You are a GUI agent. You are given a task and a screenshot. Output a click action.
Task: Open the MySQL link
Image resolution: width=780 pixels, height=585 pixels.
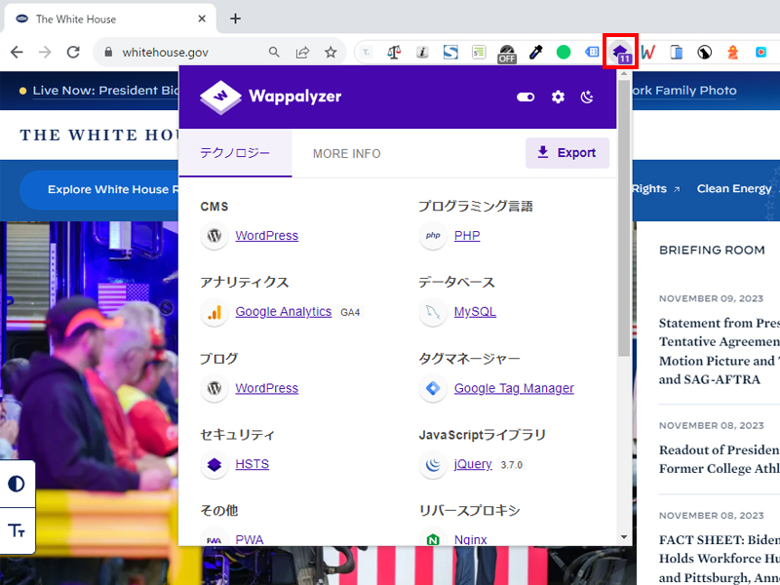pyautogui.click(x=475, y=311)
